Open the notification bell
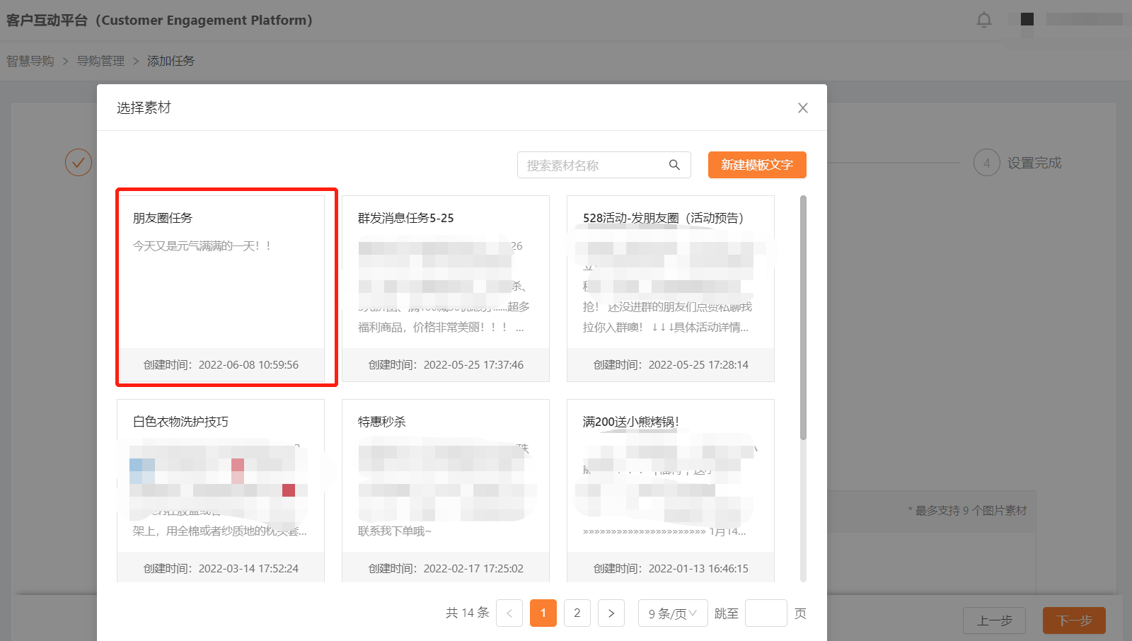Screen dimensions: 1132x641 pos(984,20)
